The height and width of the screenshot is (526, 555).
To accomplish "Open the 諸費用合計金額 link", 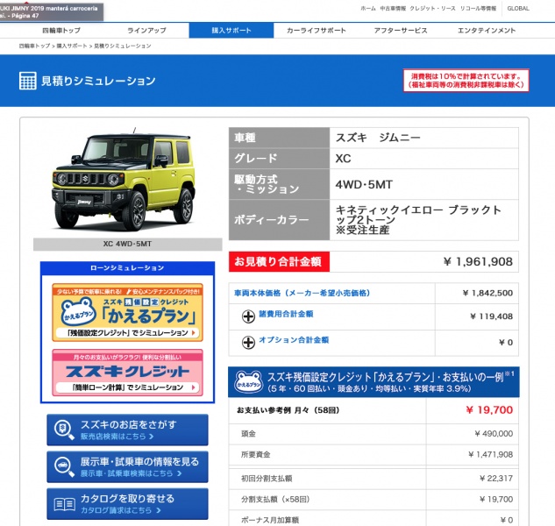I will 286,314.
